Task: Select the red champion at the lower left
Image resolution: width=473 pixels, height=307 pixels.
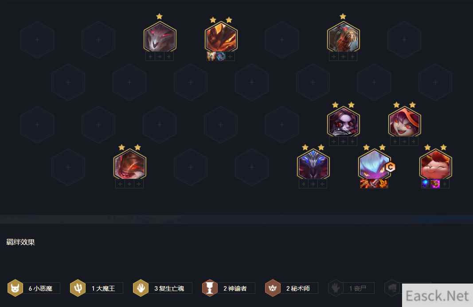Action: pos(130,164)
